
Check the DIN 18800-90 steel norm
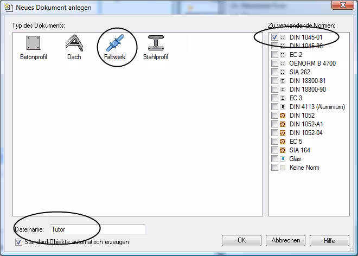[275, 89]
